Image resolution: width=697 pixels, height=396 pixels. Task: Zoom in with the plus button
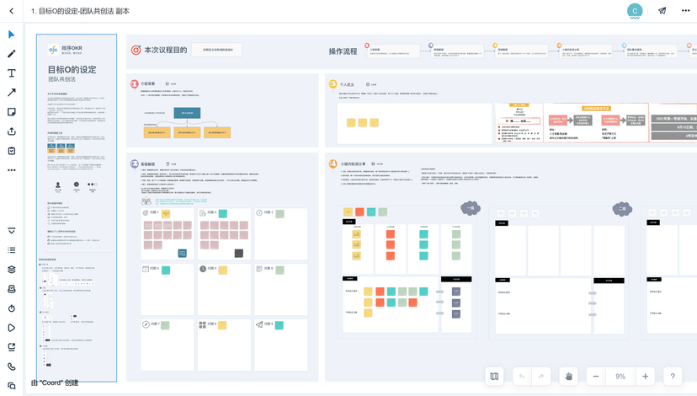point(645,377)
